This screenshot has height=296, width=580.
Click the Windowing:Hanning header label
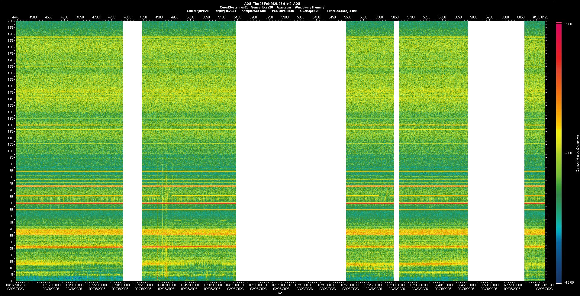pos(309,7)
